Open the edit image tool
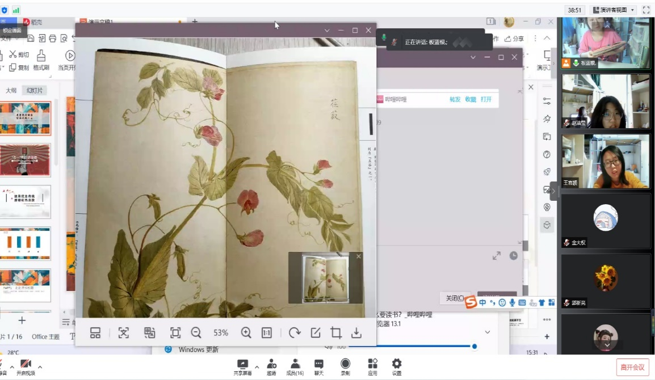This screenshot has height=380, width=655. pyautogui.click(x=316, y=333)
